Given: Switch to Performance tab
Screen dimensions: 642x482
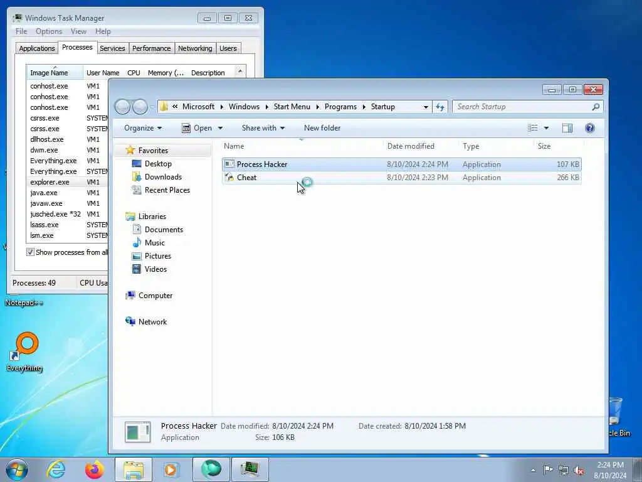Looking at the screenshot, I should click(x=151, y=48).
